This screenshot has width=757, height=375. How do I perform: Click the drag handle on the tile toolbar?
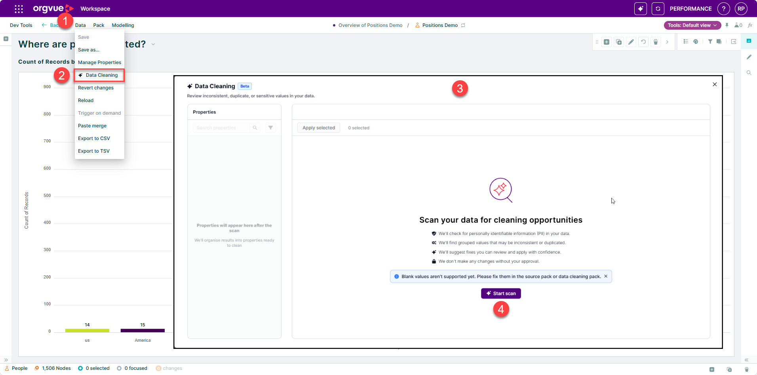point(597,42)
